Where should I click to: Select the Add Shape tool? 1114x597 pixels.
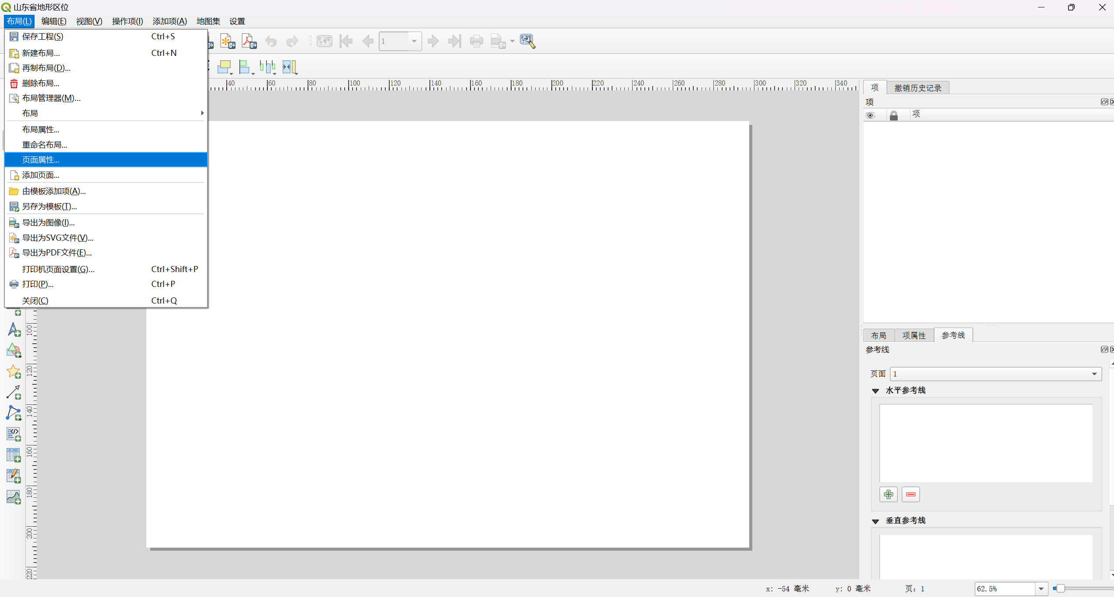tap(14, 351)
